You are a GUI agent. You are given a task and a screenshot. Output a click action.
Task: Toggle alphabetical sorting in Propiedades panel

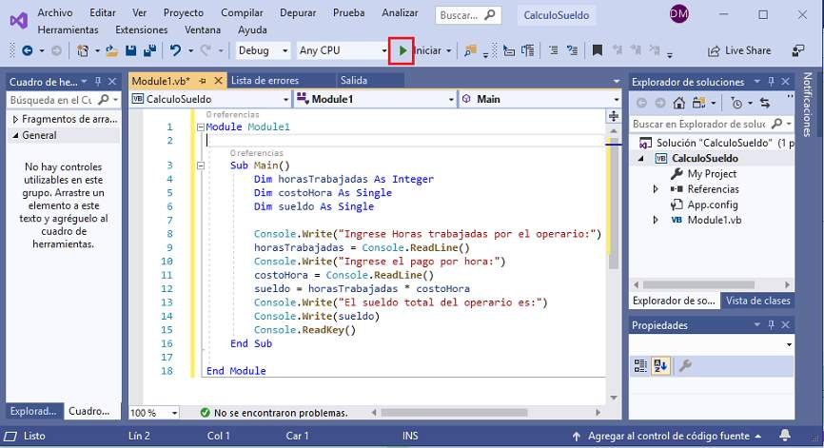660,365
